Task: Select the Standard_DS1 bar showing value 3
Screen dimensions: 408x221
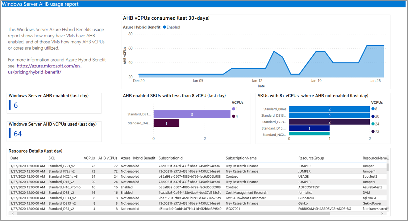Action: (x=191, y=114)
